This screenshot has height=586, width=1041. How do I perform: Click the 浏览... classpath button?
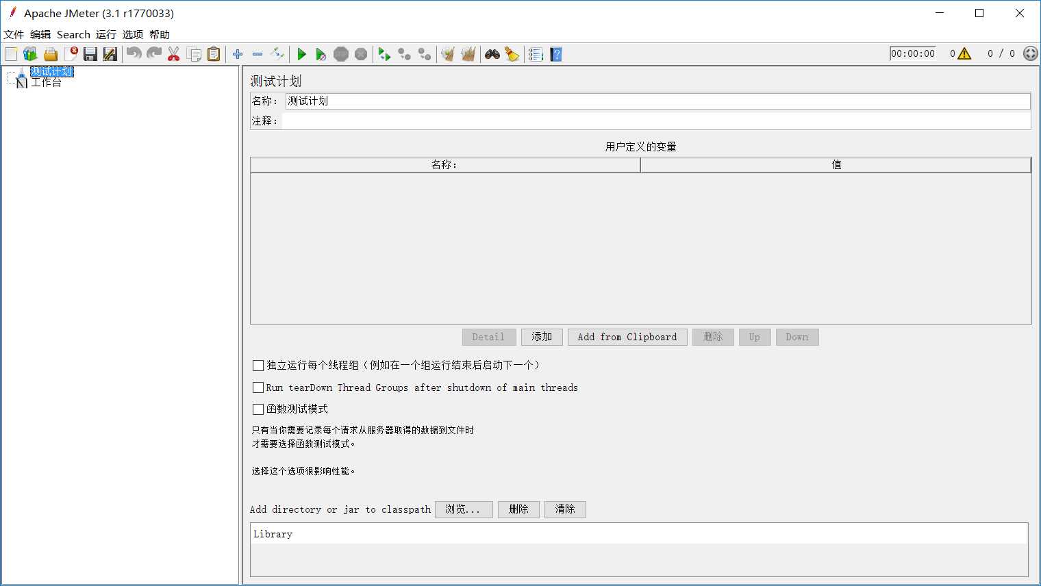(x=464, y=509)
